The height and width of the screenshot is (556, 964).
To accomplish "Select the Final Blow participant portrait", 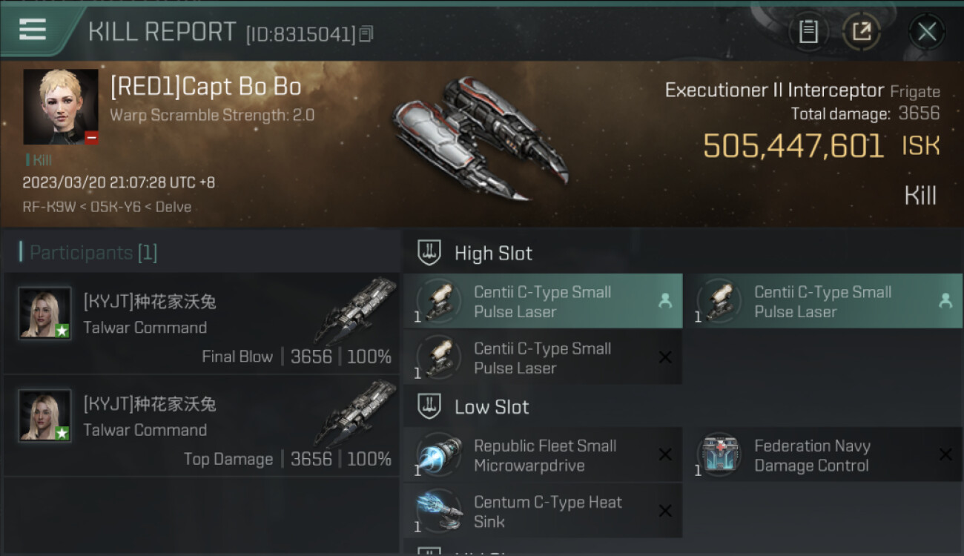I will (x=45, y=313).
